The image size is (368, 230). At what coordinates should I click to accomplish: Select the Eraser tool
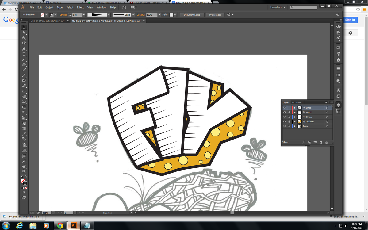click(x=24, y=86)
